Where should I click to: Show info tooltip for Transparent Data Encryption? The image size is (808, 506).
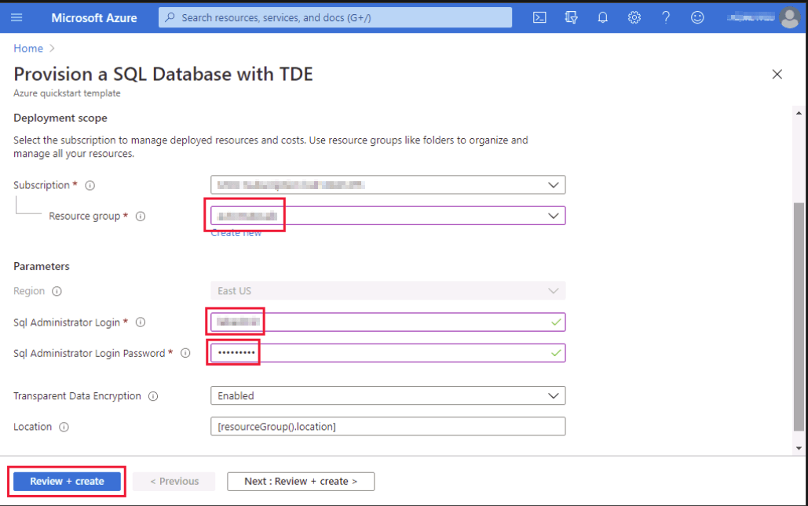(x=153, y=396)
